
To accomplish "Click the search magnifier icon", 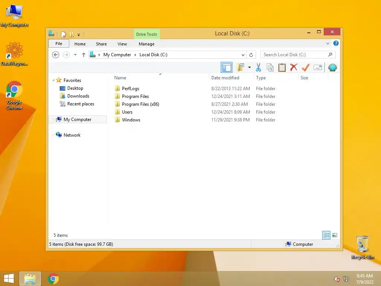I will click(x=330, y=54).
